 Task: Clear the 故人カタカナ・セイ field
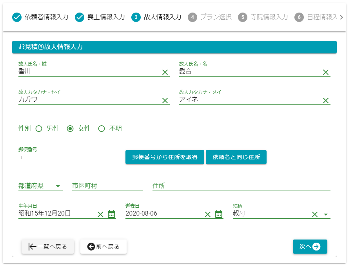(165, 101)
